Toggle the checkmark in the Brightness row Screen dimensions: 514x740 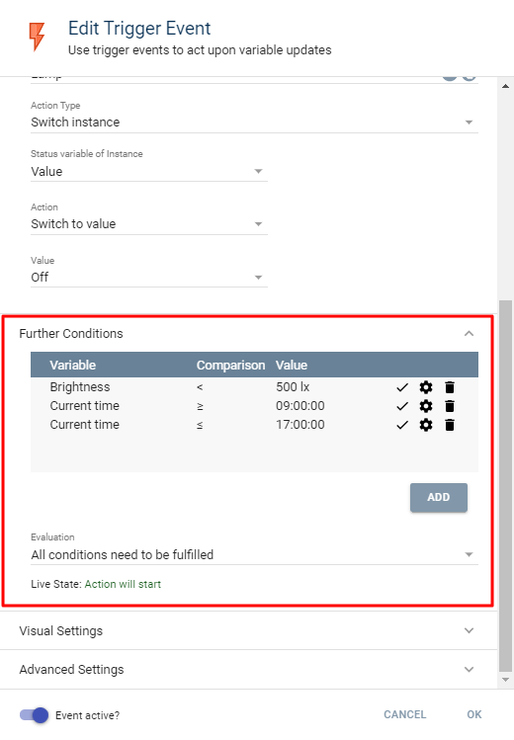(402, 387)
